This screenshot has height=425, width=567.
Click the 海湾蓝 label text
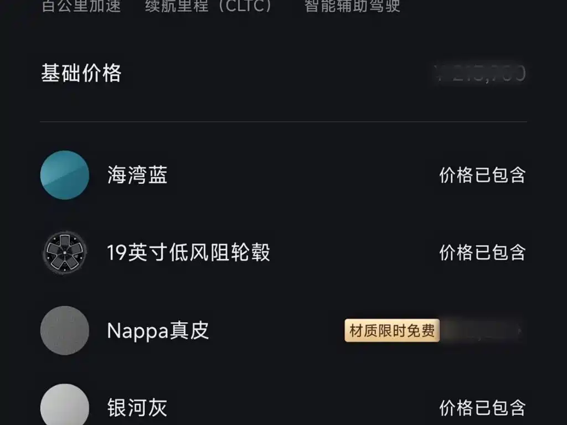(x=137, y=175)
